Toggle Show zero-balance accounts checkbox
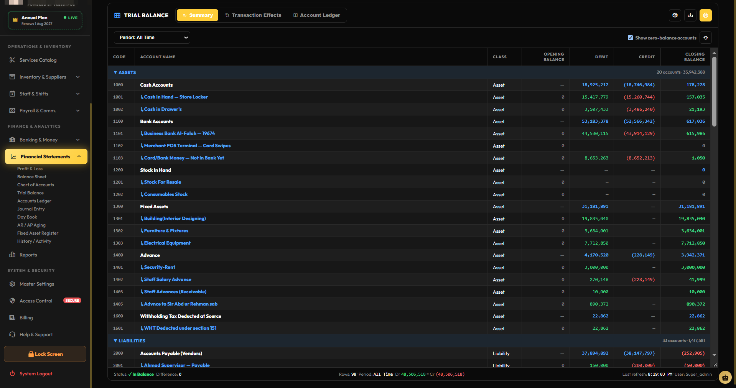736x388 pixels. [x=630, y=38]
